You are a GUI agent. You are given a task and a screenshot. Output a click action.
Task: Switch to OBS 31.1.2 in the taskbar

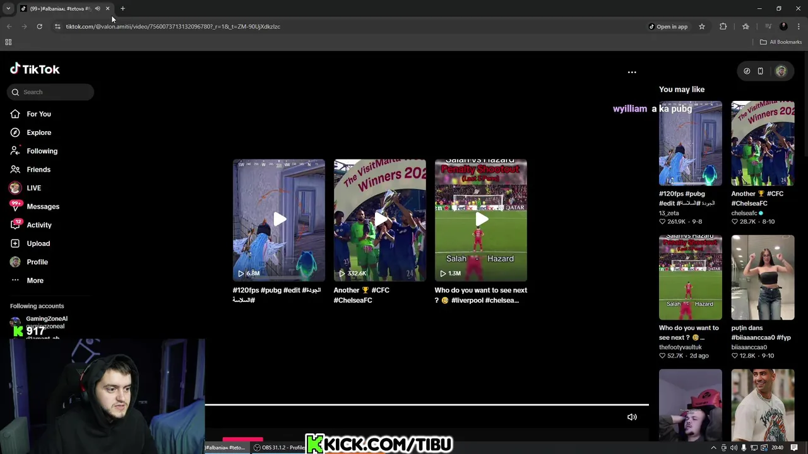pos(280,448)
